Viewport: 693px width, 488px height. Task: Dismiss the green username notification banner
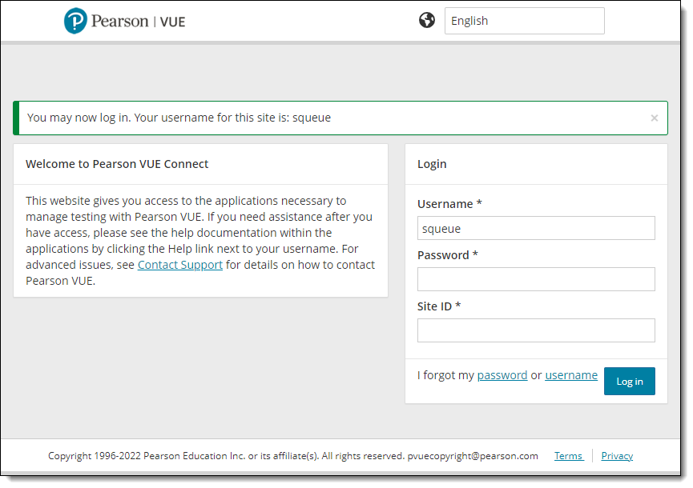click(655, 118)
